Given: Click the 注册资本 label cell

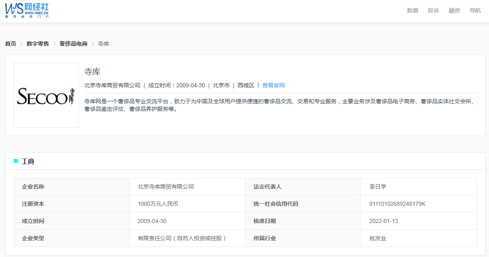Looking at the screenshot, I should pyautogui.click(x=72, y=204).
